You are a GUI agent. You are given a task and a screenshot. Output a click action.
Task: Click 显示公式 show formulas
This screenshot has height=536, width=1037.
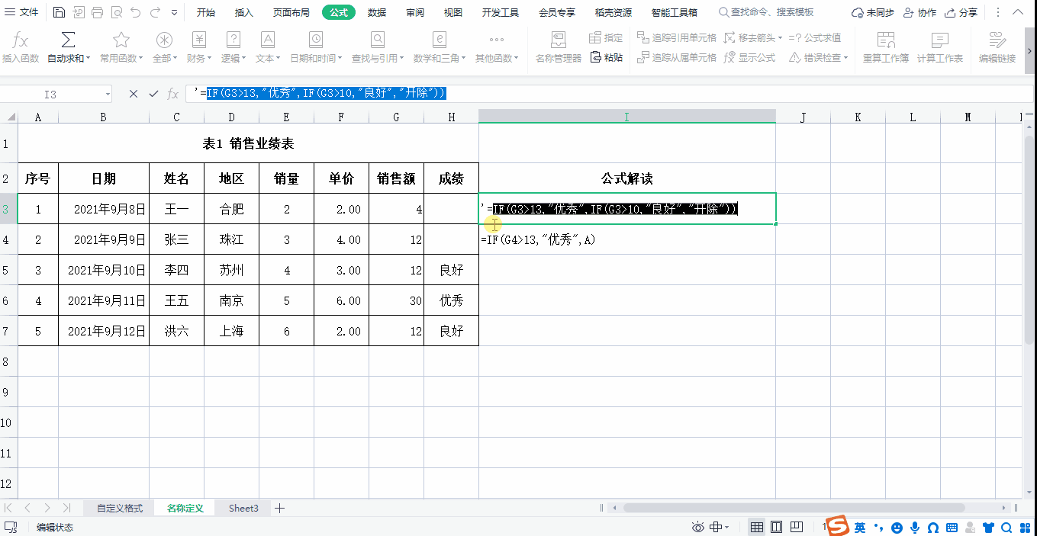coord(749,57)
